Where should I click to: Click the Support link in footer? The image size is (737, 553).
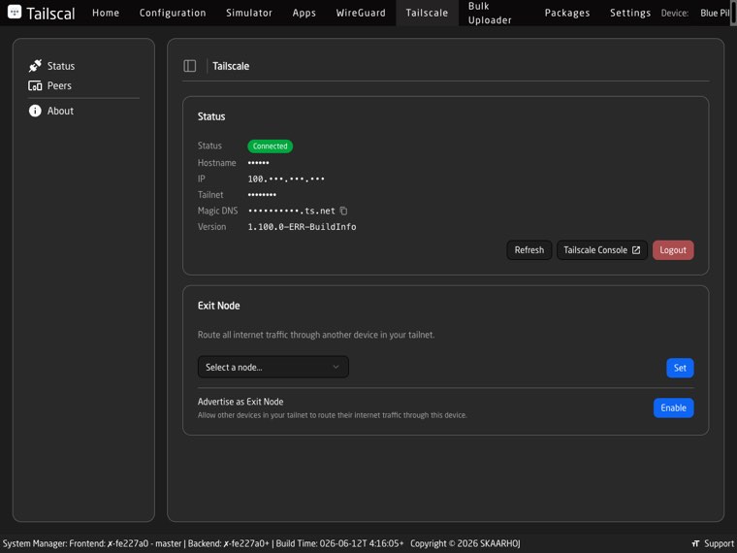click(x=719, y=543)
